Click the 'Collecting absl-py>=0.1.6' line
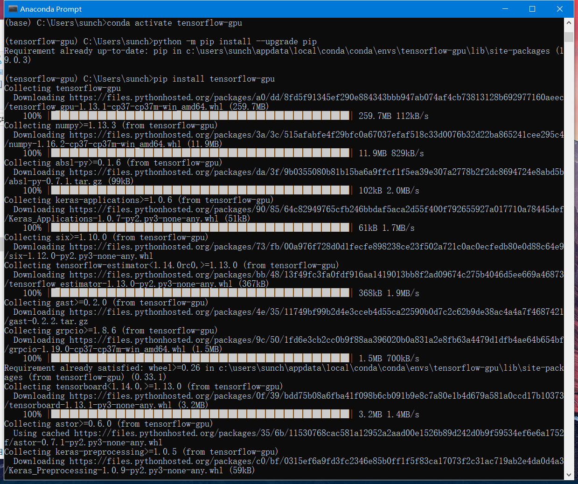 113,163
